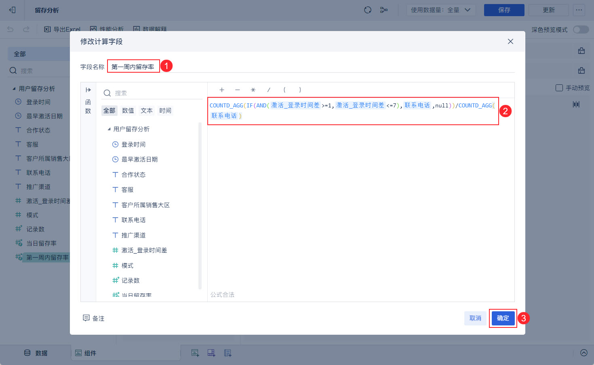
Task: Click the field search box in dialog
Action: tap(152, 93)
